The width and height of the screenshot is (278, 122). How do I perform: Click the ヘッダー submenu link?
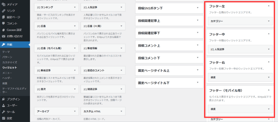tap(7, 78)
